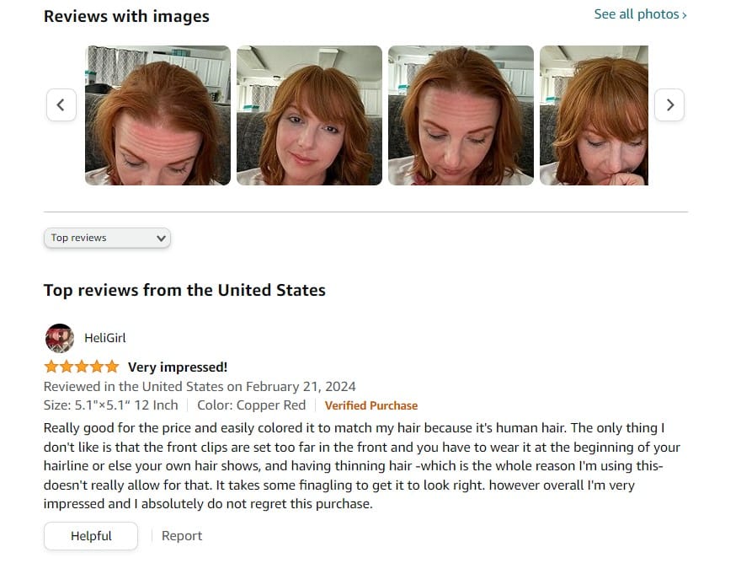Click the Color: Copper Red text

(252, 405)
